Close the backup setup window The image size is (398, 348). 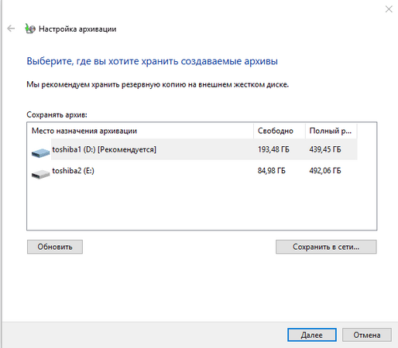pyautogui.click(x=389, y=9)
